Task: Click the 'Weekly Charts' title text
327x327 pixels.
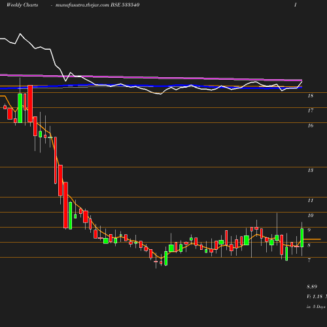Action: [22, 5]
